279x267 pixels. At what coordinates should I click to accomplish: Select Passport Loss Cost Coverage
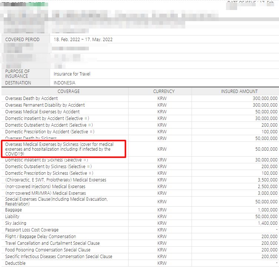[32, 230]
